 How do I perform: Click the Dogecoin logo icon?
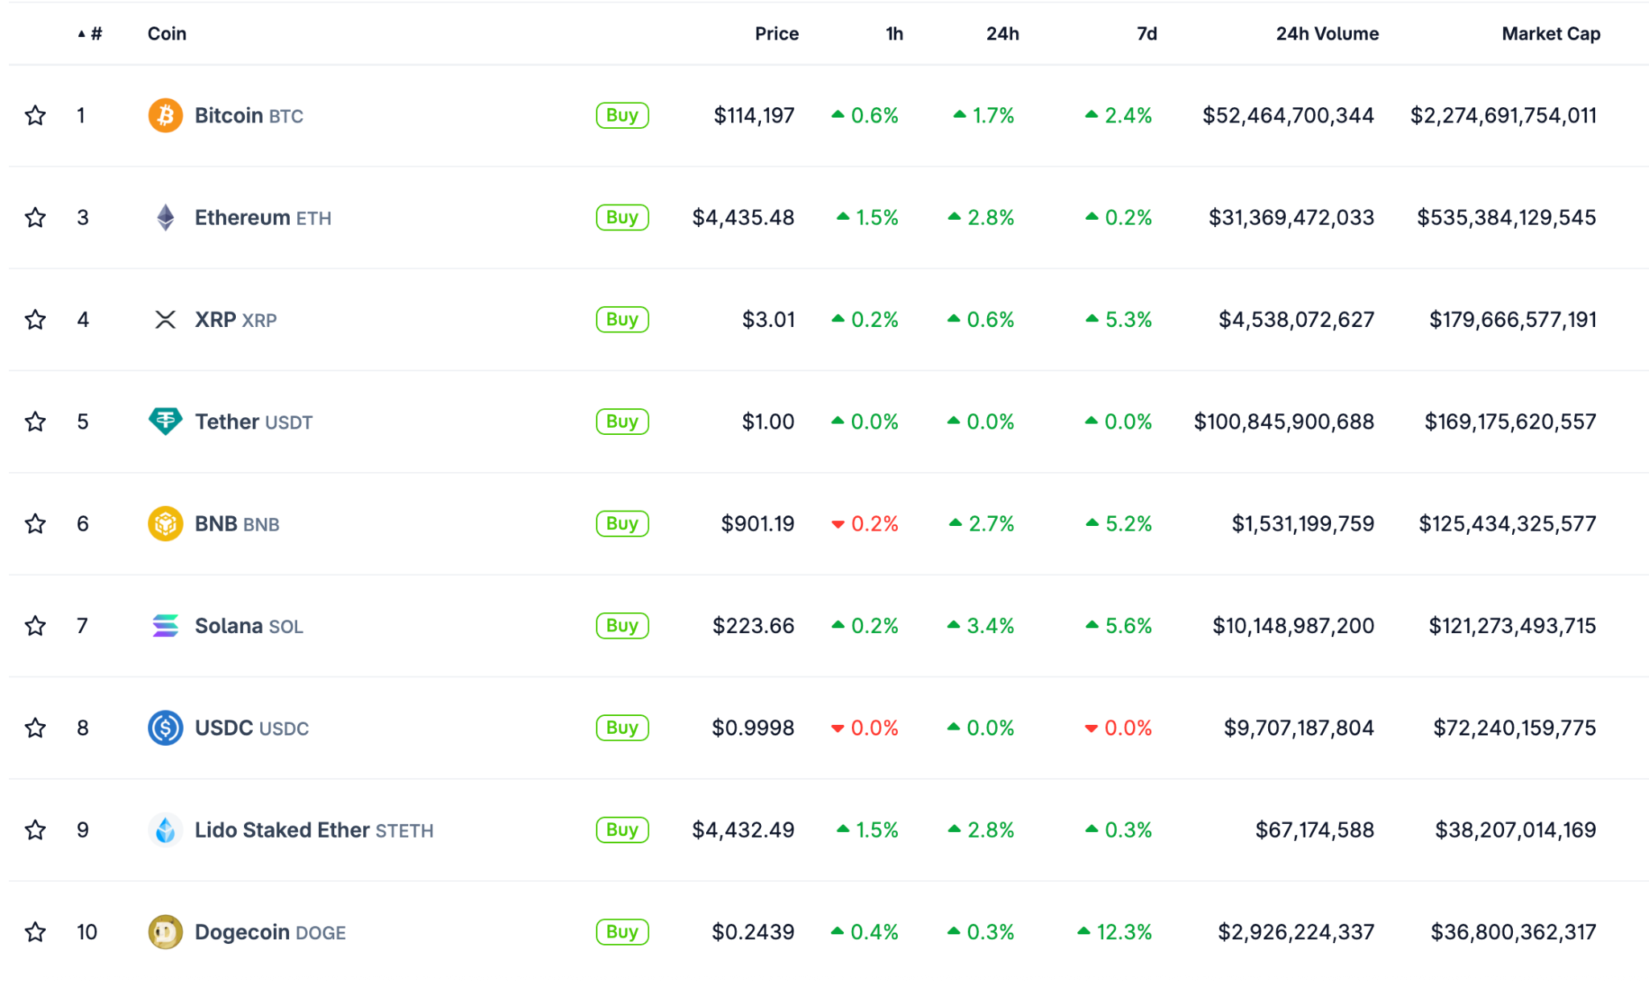(x=165, y=932)
